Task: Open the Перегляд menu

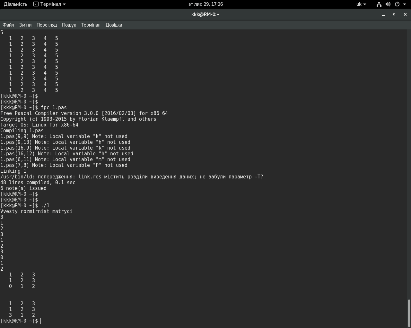Action: pos(47,25)
